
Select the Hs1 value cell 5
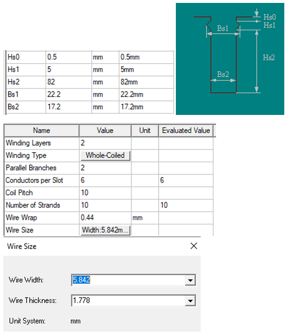pyautogui.click(x=69, y=69)
